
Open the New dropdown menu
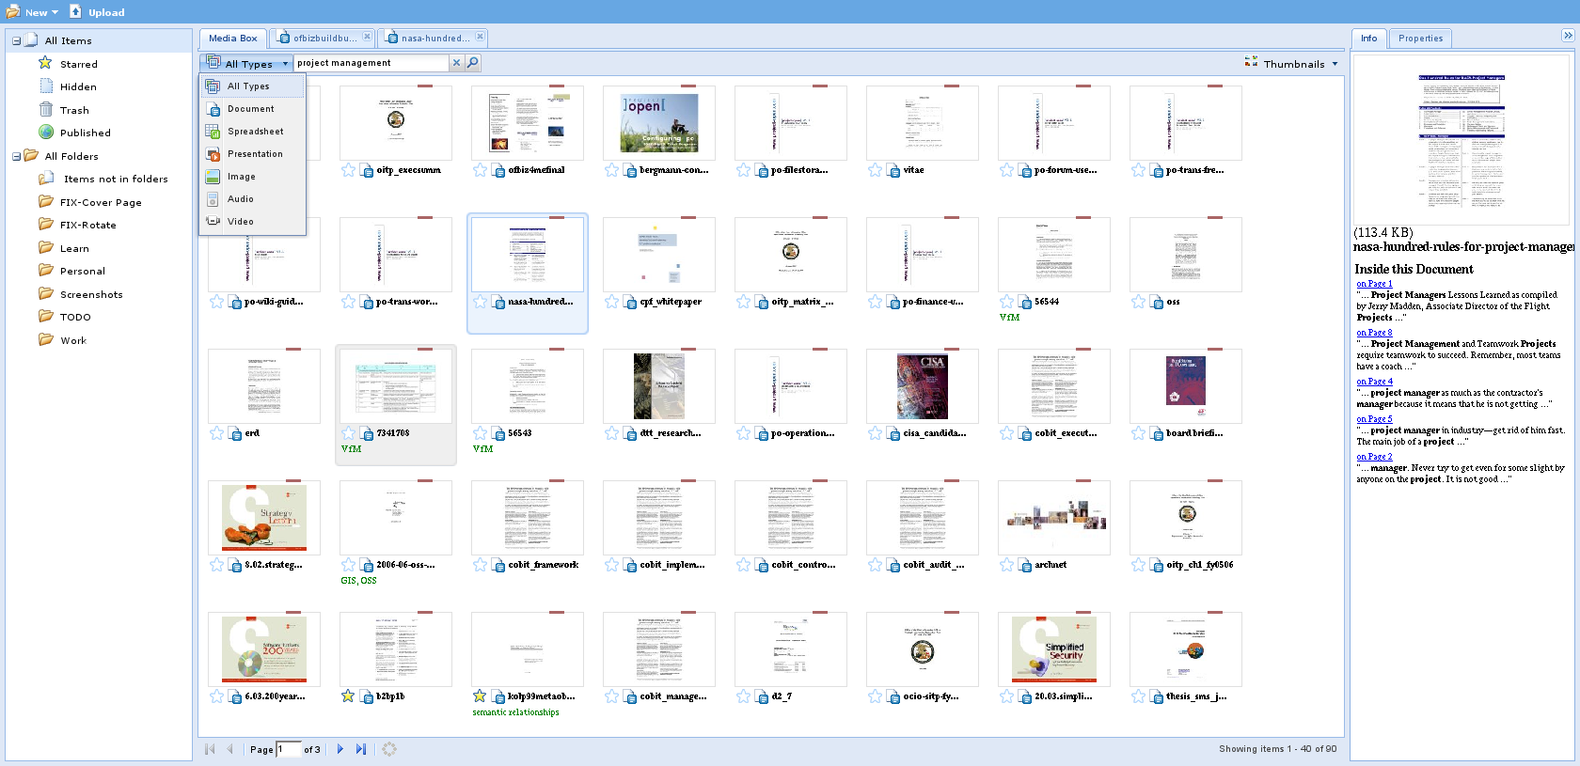(x=34, y=12)
